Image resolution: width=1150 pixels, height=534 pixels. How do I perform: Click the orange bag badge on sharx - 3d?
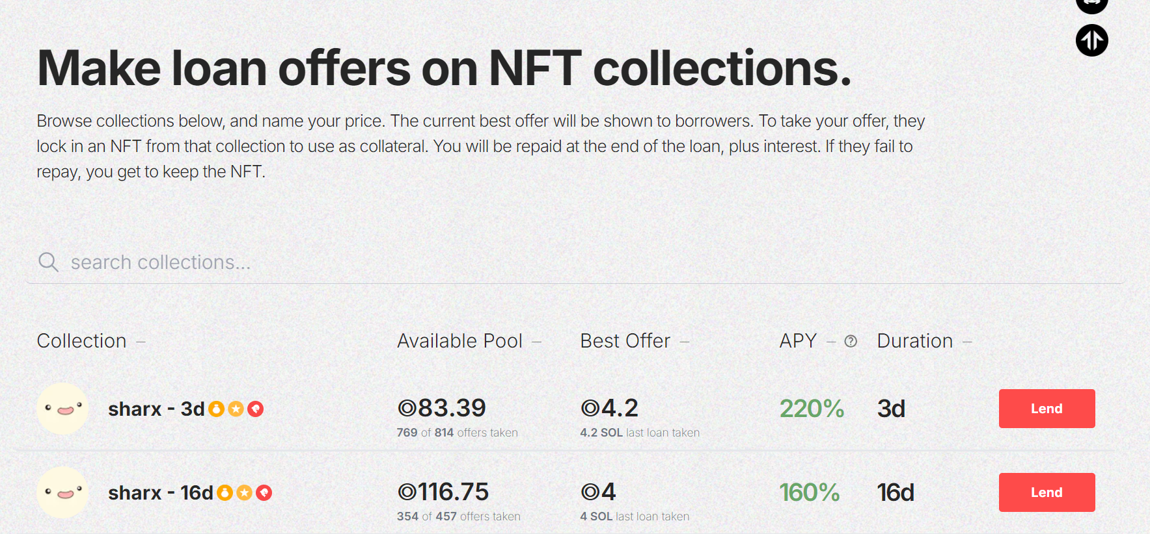coord(216,409)
